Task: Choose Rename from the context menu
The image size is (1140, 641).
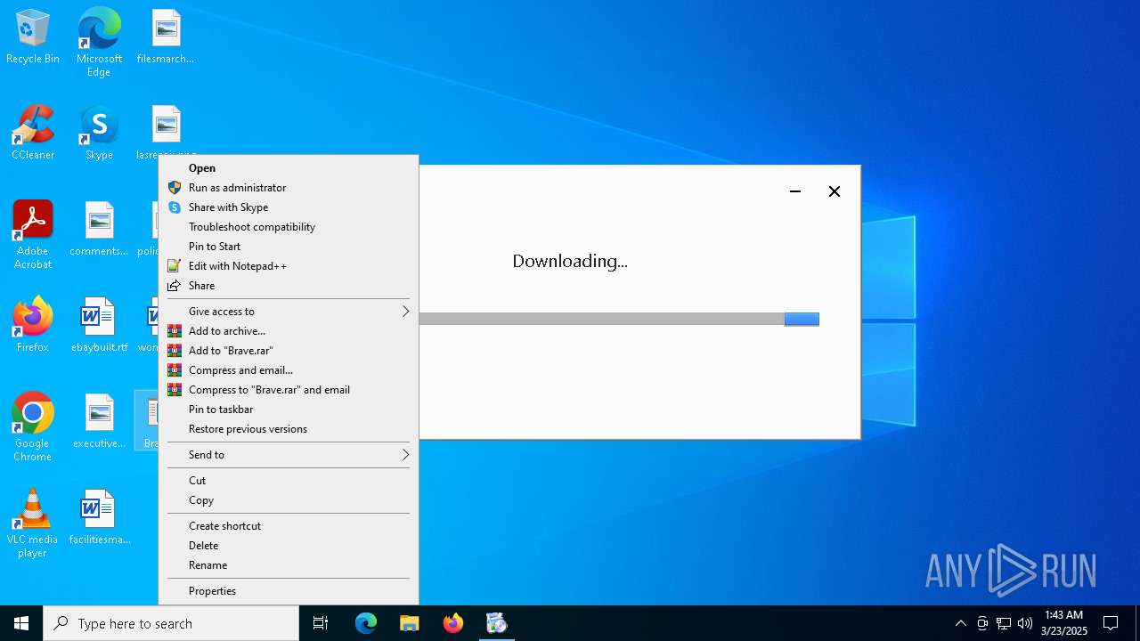Action: (x=289, y=565)
